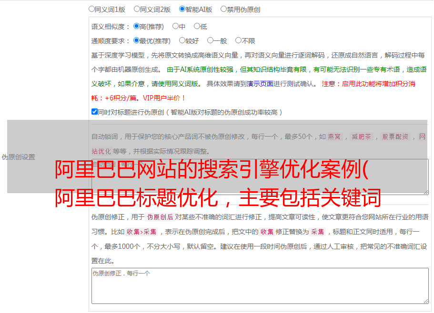Set 通顺度要求 to 一般

click(210, 40)
